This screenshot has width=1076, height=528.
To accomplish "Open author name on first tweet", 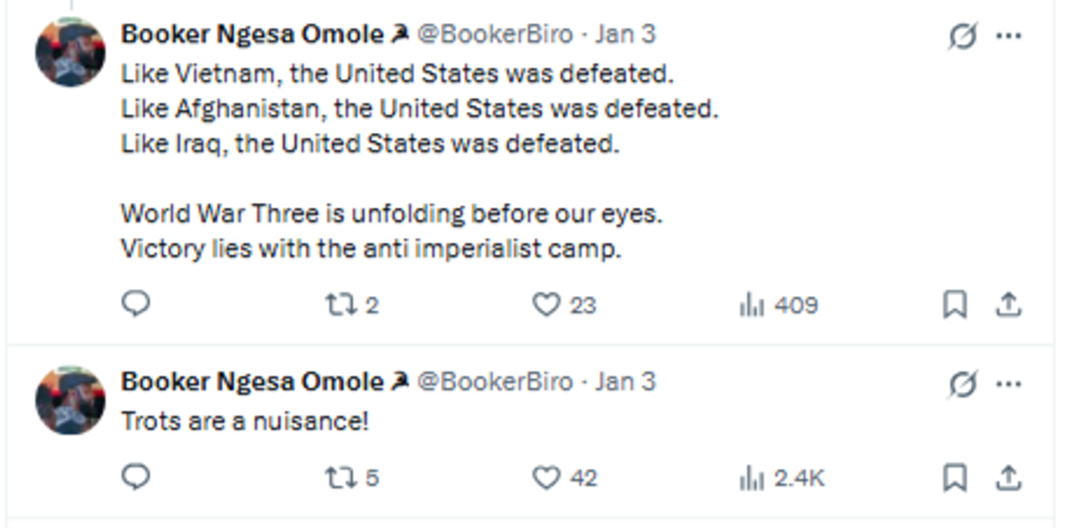I will 252,34.
